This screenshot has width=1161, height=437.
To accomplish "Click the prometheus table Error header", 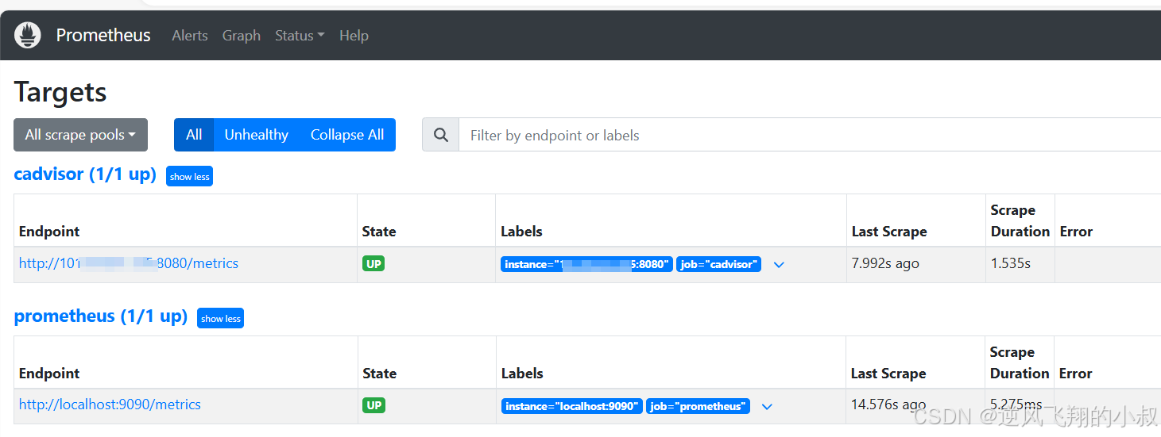I will [1076, 374].
